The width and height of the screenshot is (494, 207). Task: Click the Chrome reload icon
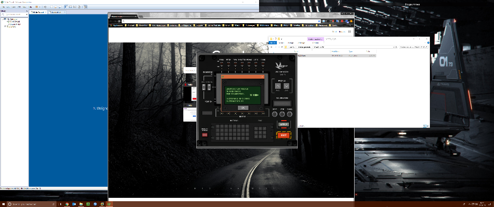pyautogui.click(x=120, y=21)
